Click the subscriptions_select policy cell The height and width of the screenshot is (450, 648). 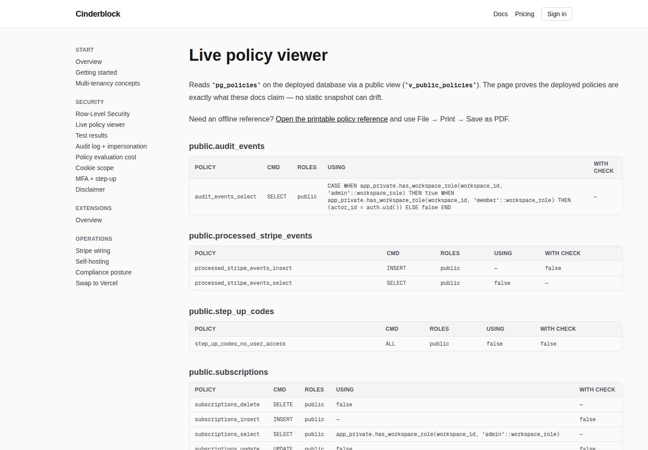point(227,434)
